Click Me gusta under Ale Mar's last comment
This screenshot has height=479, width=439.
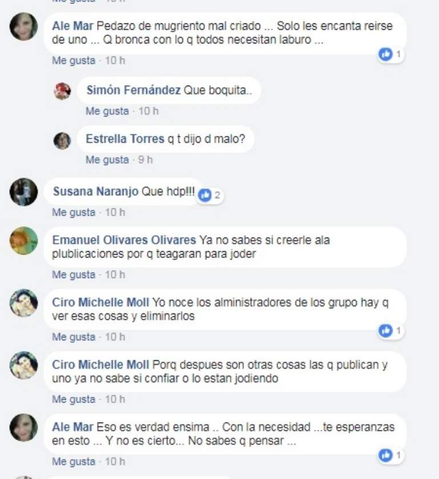click(x=74, y=462)
